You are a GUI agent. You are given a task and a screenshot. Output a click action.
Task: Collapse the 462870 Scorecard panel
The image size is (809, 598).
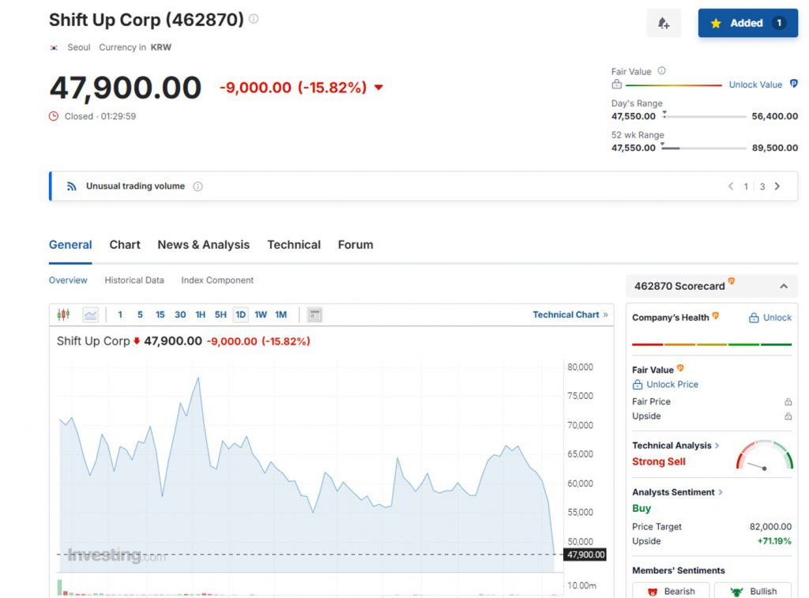point(784,286)
